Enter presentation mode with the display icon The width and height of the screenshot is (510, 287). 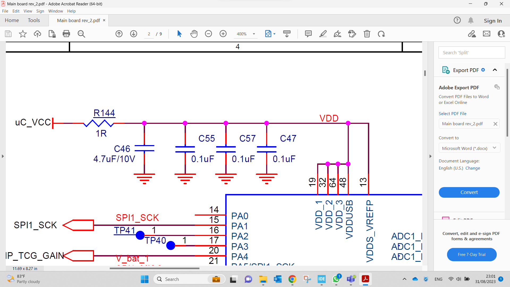[x=287, y=34]
